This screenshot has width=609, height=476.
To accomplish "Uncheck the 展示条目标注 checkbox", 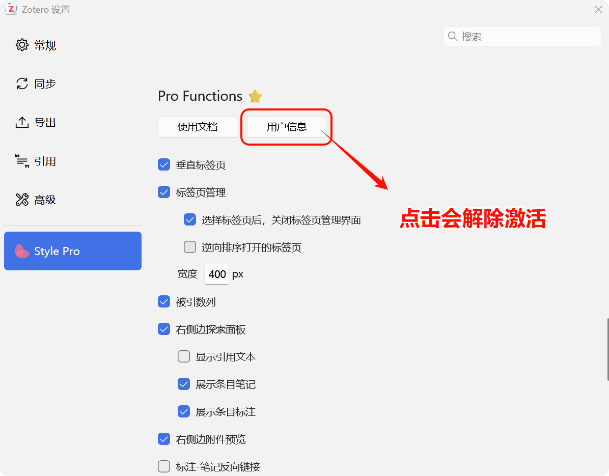I will click(184, 411).
